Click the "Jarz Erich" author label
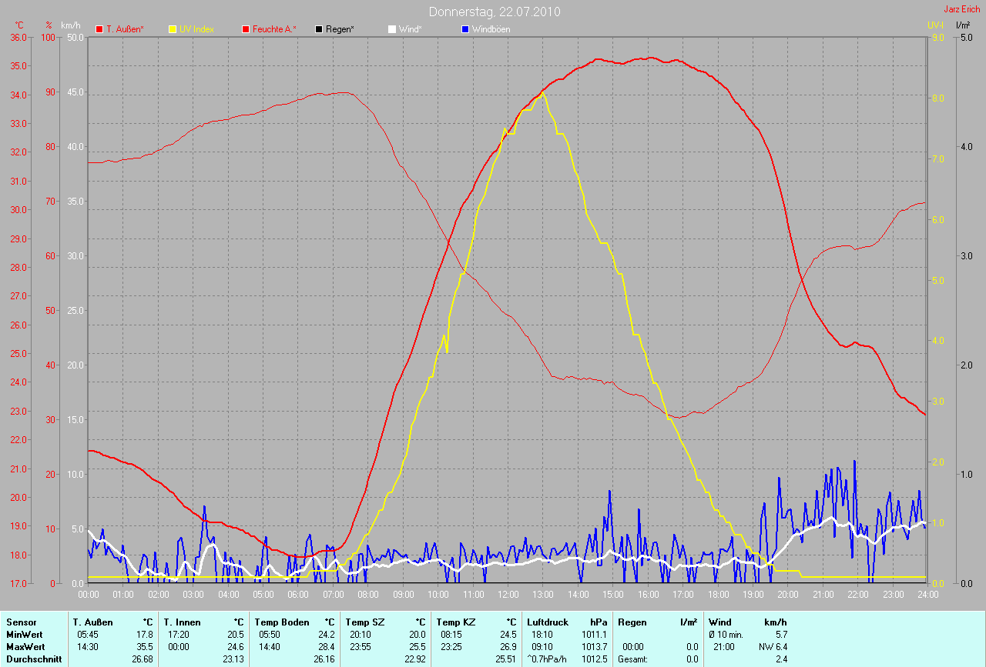Viewport: 986px width, 667px height. click(962, 9)
